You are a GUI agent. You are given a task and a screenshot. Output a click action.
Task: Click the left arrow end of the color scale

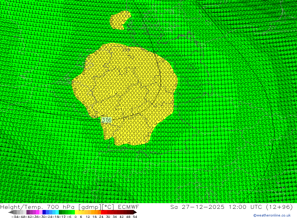[x=11, y=212]
